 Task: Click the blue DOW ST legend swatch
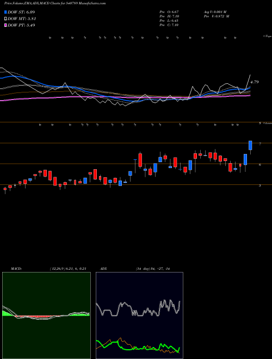click(5, 12)
